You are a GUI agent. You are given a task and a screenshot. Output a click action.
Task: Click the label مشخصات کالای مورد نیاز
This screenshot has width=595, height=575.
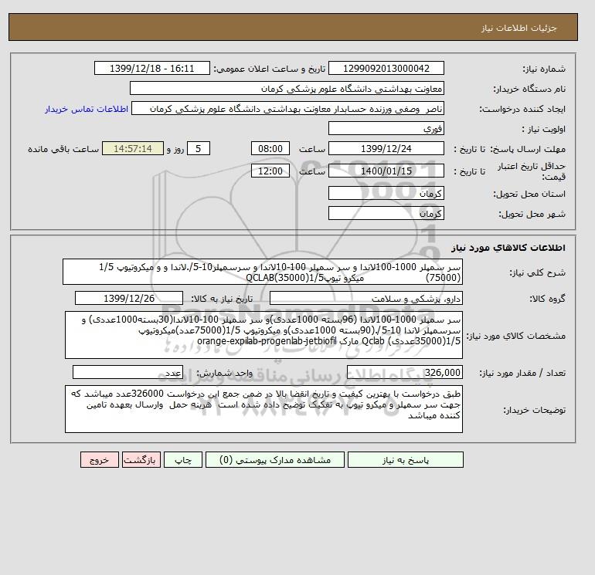[515, 336]
